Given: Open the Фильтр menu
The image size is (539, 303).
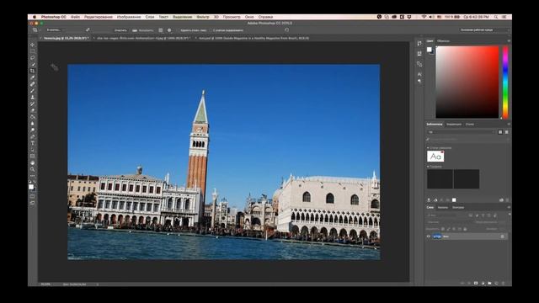Looking at the screenshot, I should pos(203,17).
